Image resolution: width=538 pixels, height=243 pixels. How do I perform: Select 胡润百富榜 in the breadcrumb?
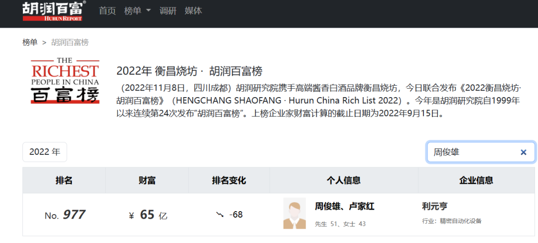tap(70, 42)
